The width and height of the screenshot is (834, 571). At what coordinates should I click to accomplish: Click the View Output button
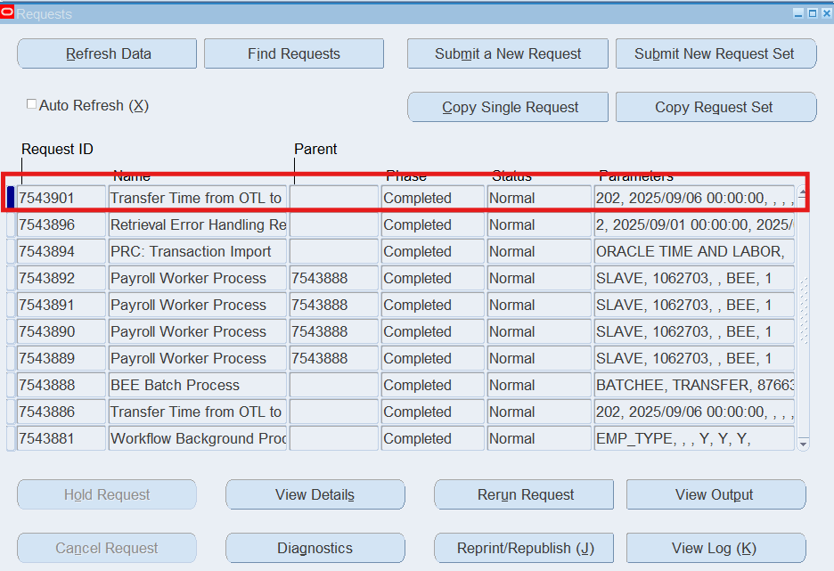tap(715, 494)
